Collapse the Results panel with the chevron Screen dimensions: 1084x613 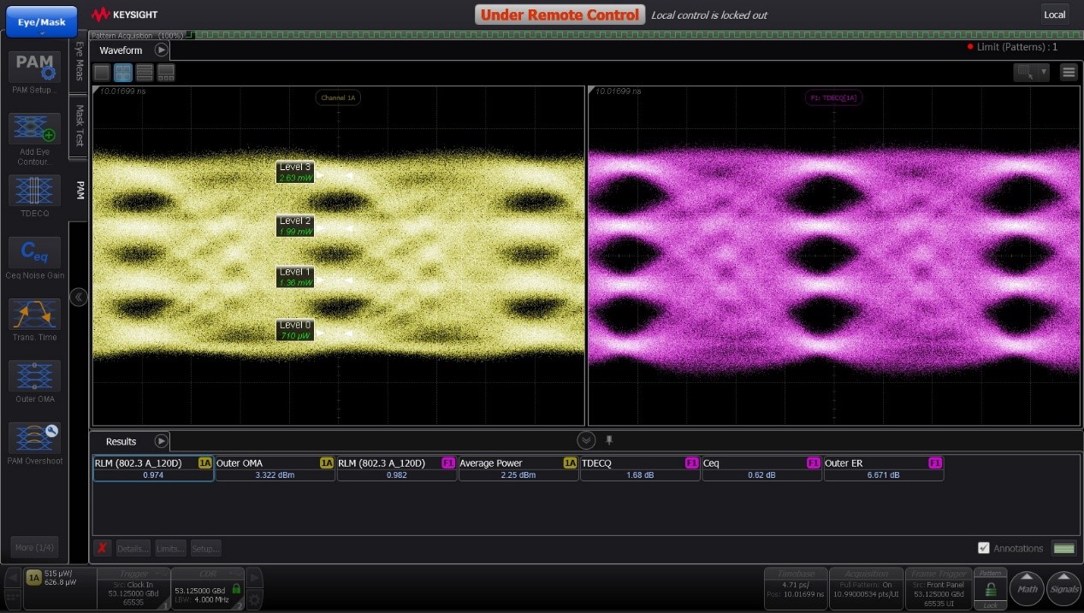point(586,440)
